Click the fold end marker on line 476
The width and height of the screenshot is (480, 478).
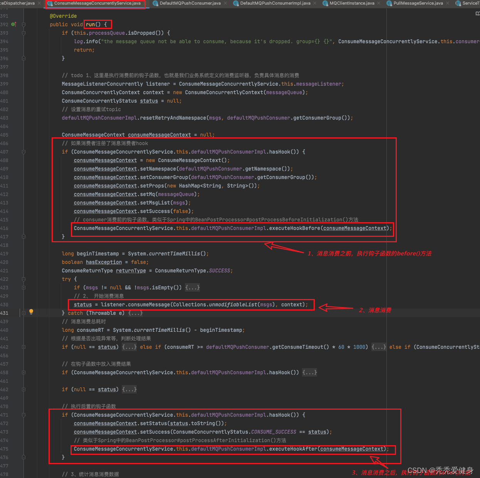(23, 457)
